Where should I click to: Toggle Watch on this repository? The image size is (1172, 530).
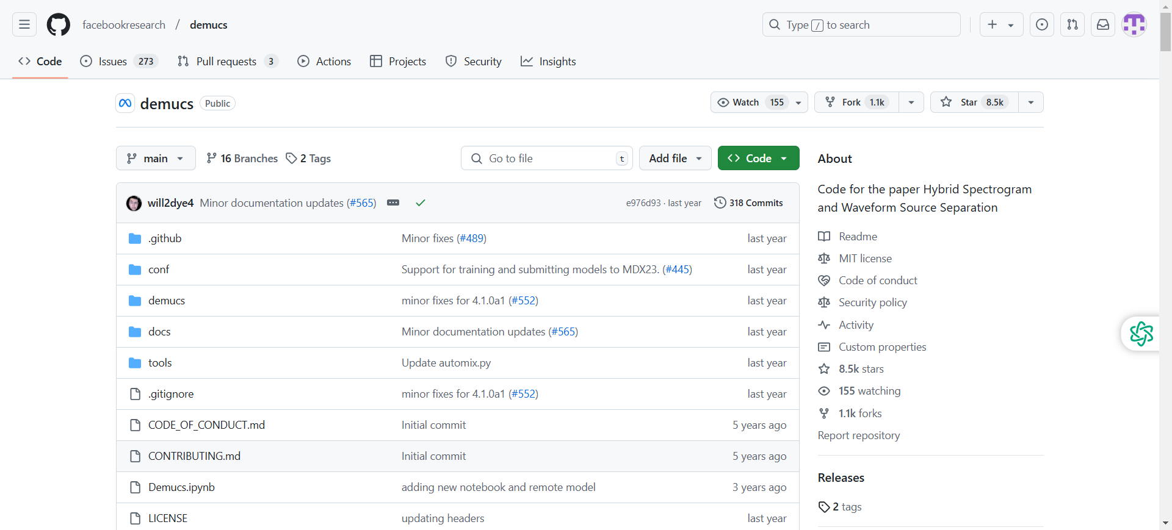[750, 102]
